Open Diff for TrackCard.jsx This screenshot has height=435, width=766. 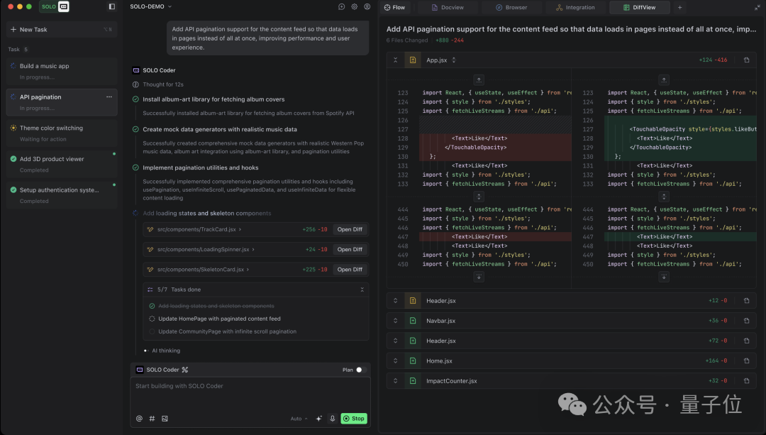[350, 229]
